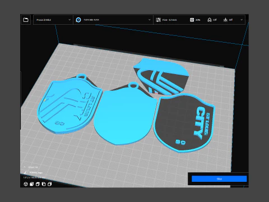
Task: Select the ST LOUIS CITY shield model
Action: [184, 123]
